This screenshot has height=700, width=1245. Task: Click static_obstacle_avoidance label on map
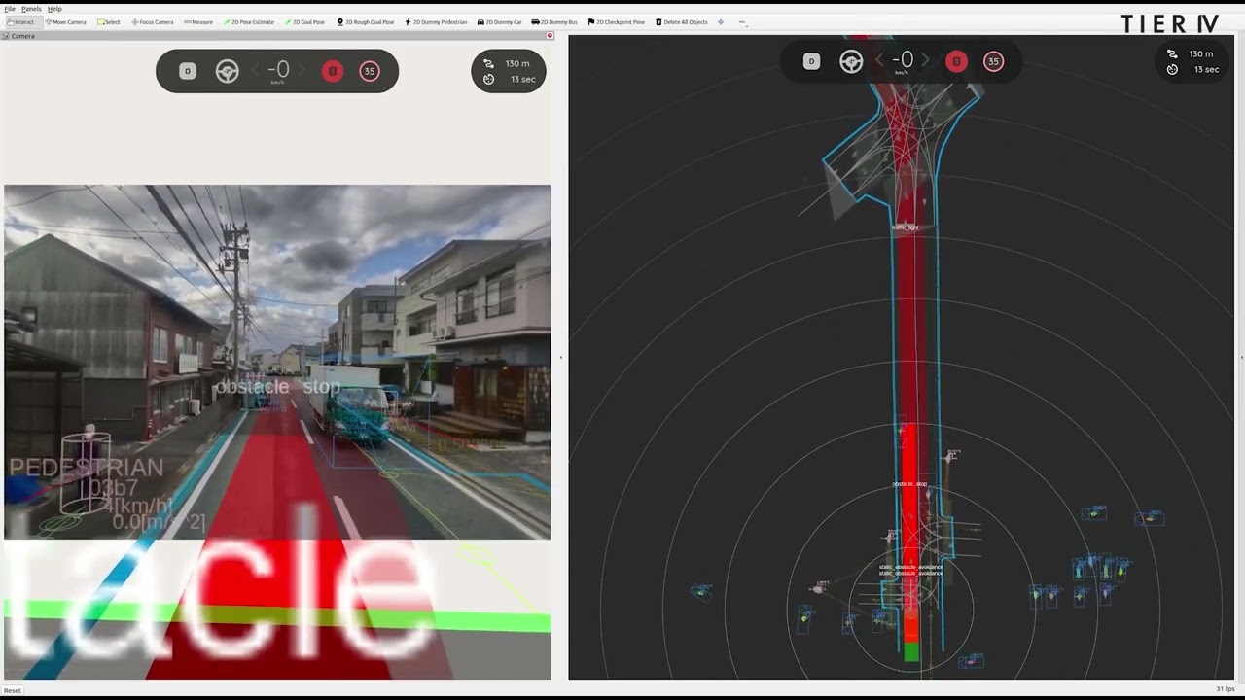click(910, 570)
